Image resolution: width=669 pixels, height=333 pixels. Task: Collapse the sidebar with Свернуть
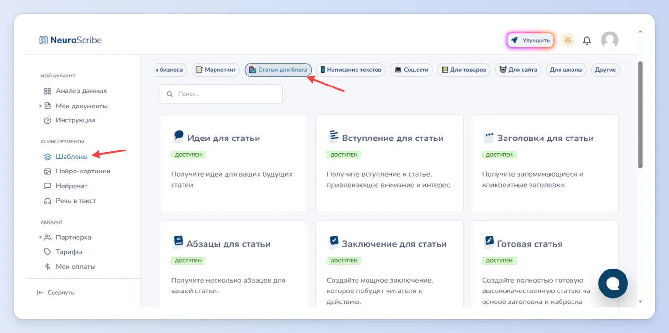coord(55,292)
